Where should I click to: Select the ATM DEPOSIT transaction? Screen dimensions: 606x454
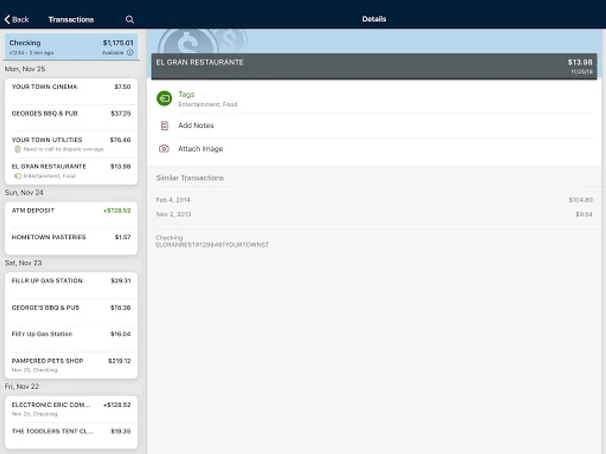click(71, 210)
